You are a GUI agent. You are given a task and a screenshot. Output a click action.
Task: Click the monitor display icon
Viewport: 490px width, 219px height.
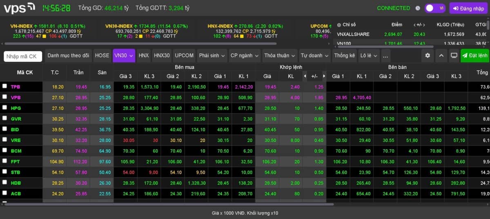point(454,55)
